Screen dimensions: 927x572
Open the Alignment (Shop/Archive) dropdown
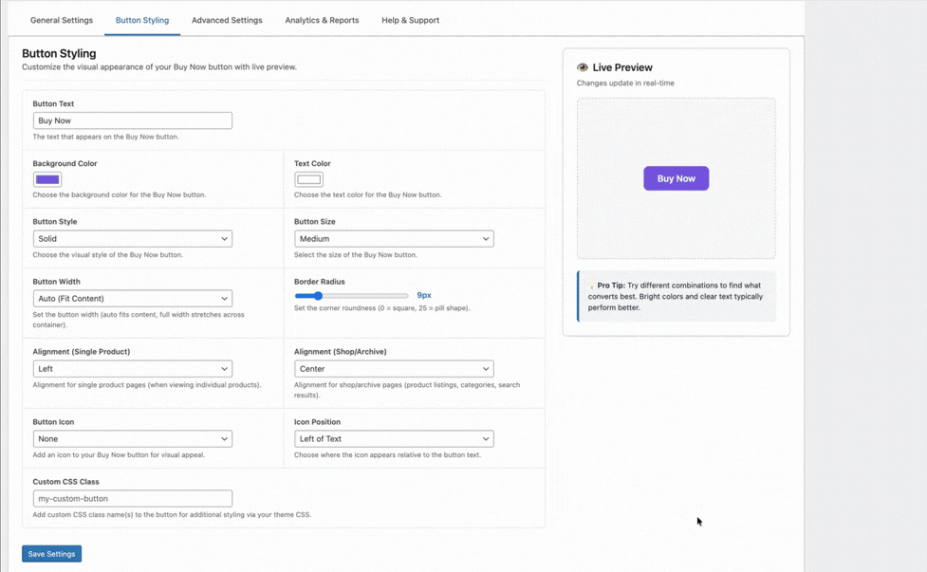[394, 368]
